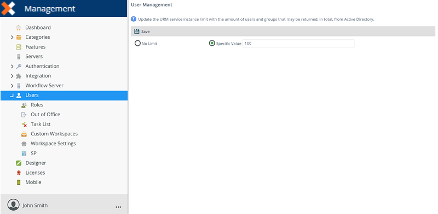Expand the Workflow Server node arrow
This screenshot has width=438, height=214.
tap(12, 86)
